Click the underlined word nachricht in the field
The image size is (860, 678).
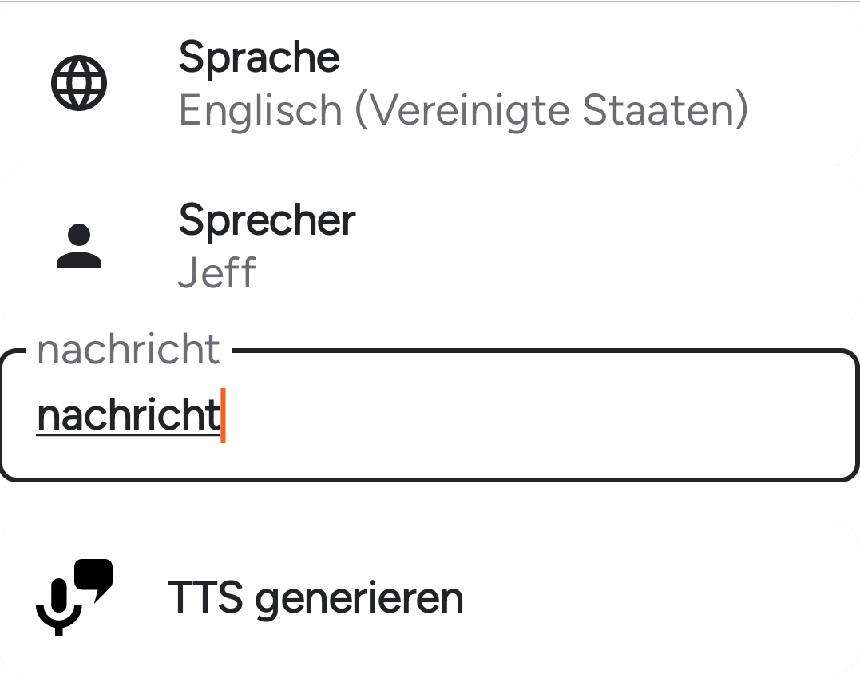click(128, 415)
